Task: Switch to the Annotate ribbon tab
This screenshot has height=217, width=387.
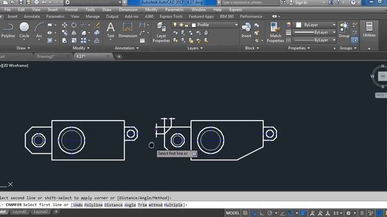Action: pyautogui.click(x=32, y=16)
